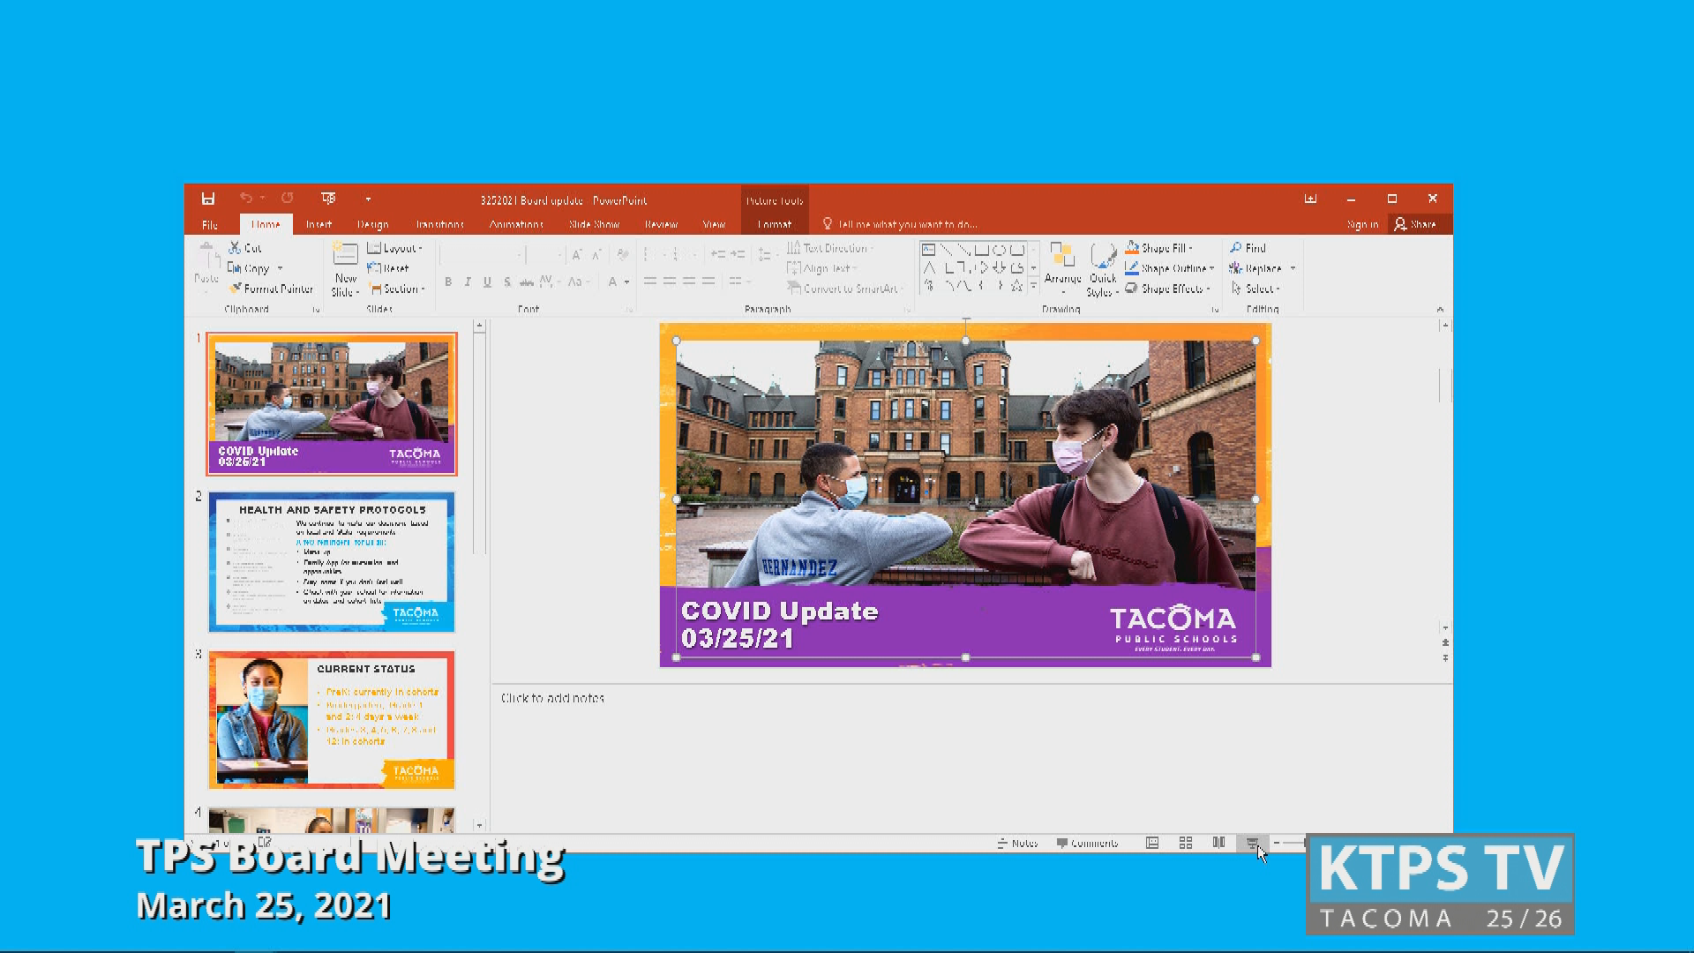This screenshot has width=1694, height=953.
Task: Expand the Section dropdown
Action: tap(397, 289)
